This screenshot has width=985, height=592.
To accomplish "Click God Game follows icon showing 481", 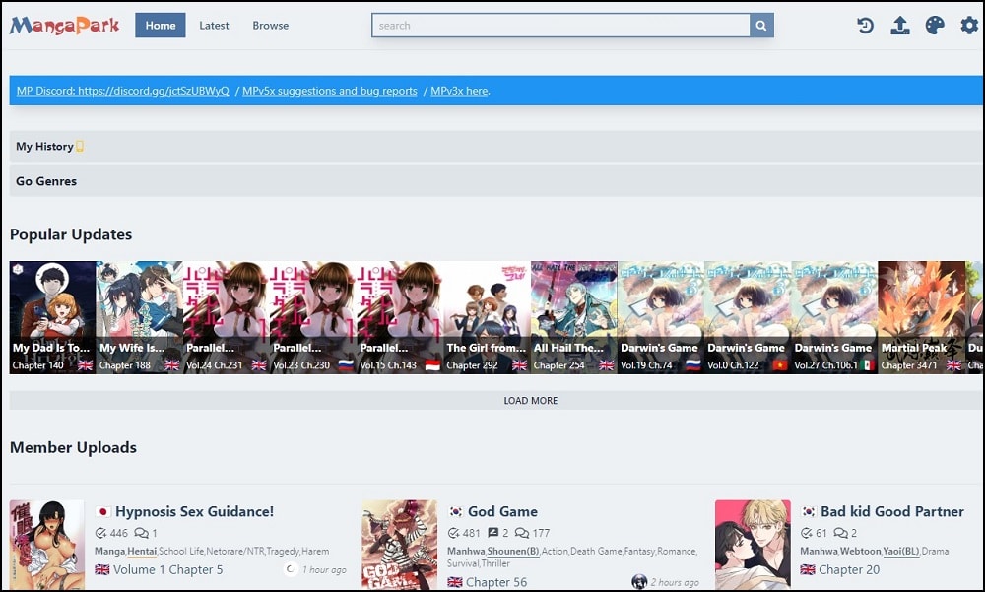I will (453, 533).
